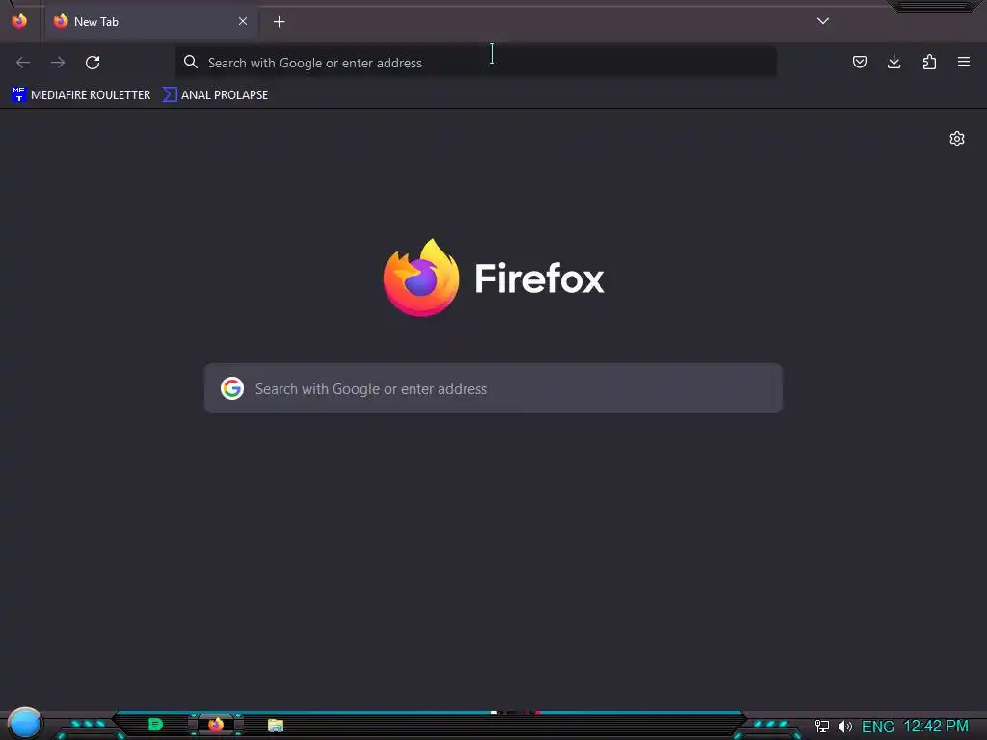Click the homepage Google search box

pos(493,388)
